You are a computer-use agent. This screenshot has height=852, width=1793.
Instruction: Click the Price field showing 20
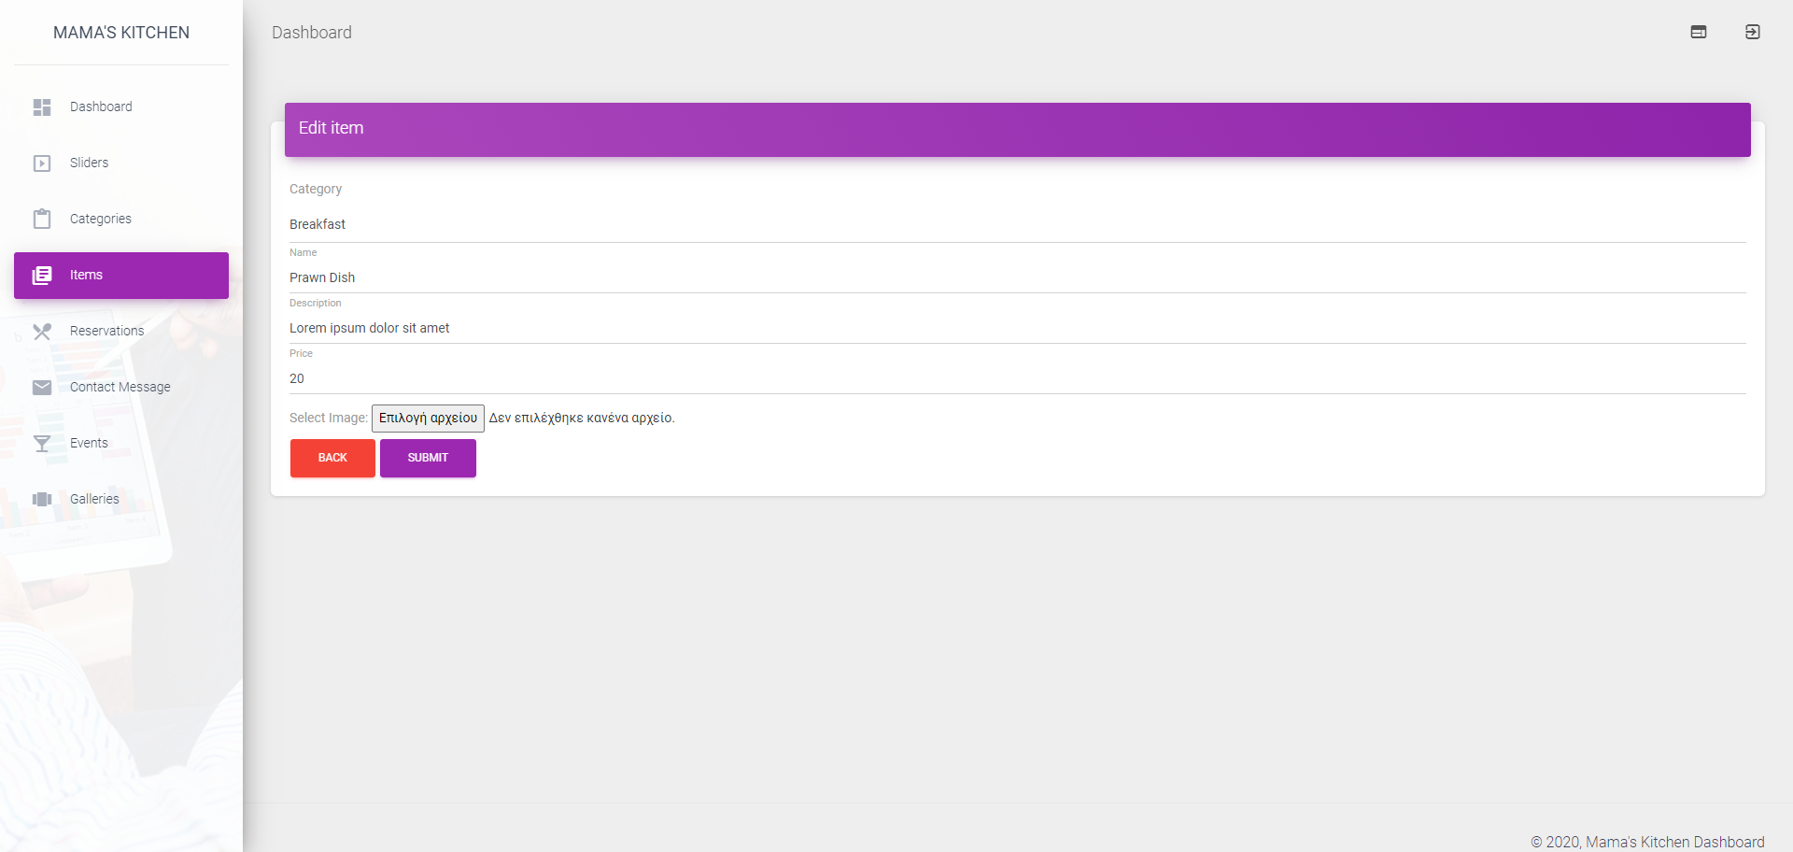pyautogui.click(x=1018, y=378)
